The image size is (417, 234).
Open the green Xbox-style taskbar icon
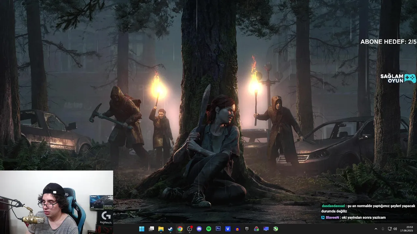click(276, 229)
